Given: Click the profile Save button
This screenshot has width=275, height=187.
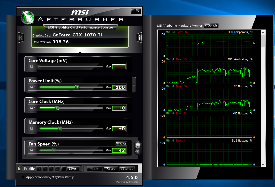Looking at the screenshot, I should click(73, 169).
